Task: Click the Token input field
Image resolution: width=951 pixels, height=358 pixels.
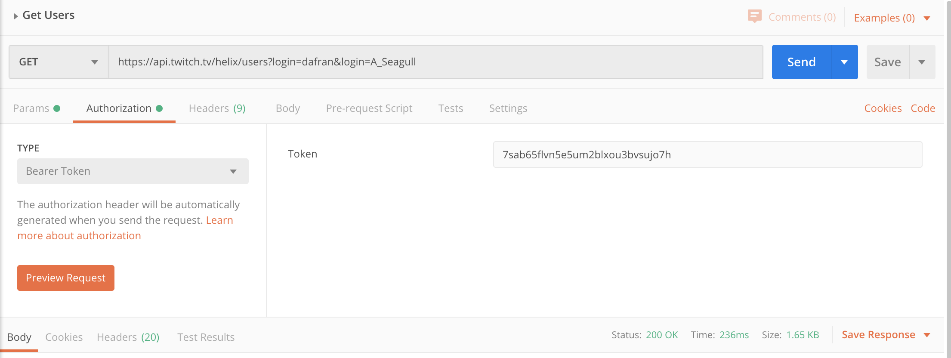Action: [x=707, y=154]
